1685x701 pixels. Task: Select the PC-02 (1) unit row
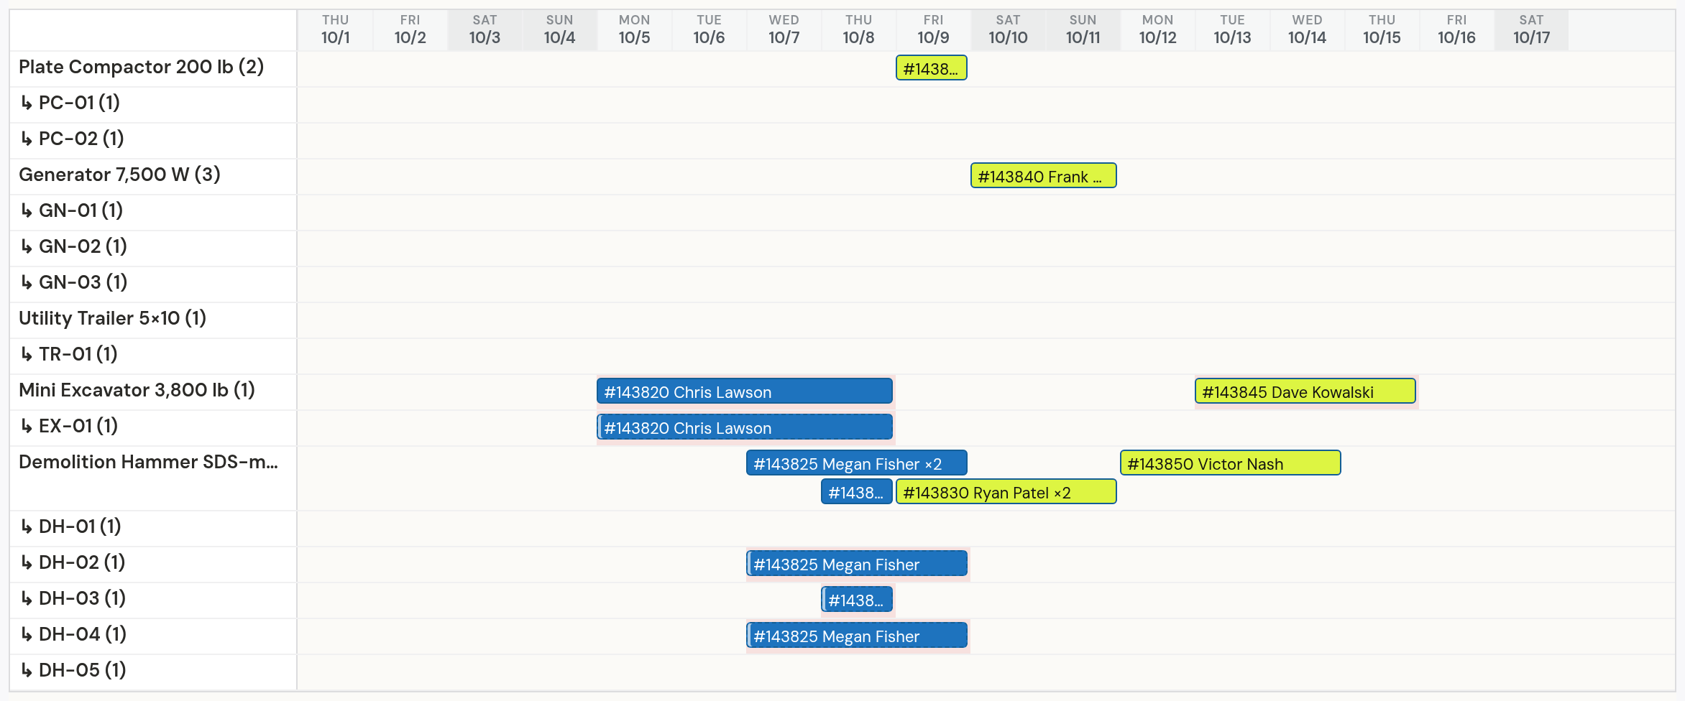(153, 140)
